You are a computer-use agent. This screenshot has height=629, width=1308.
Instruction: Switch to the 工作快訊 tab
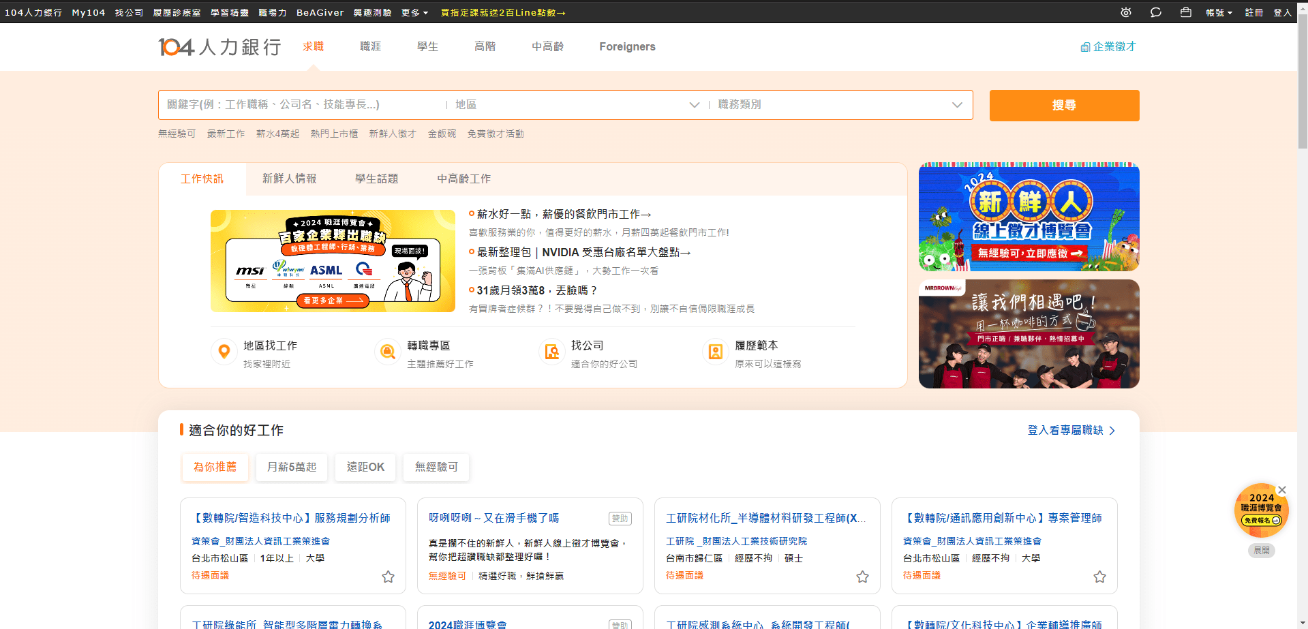[202, 179]
